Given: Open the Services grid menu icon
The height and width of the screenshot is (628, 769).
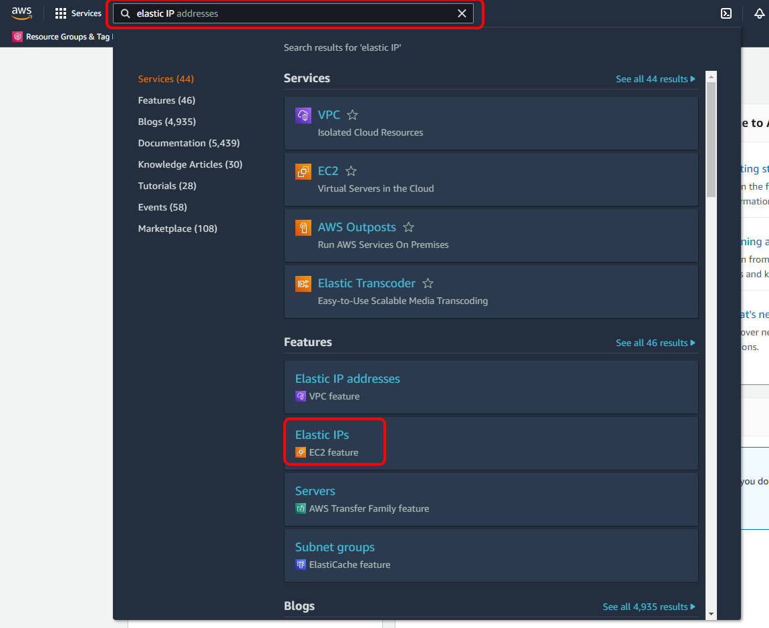Looking at the screenshot, I should (60, 13).
